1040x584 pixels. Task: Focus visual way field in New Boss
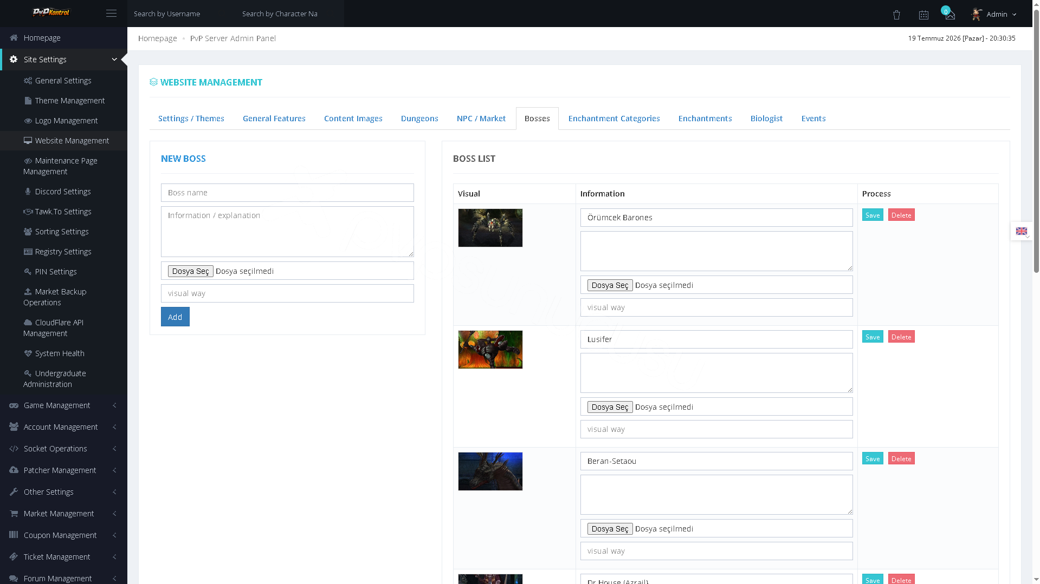(287, 293)
